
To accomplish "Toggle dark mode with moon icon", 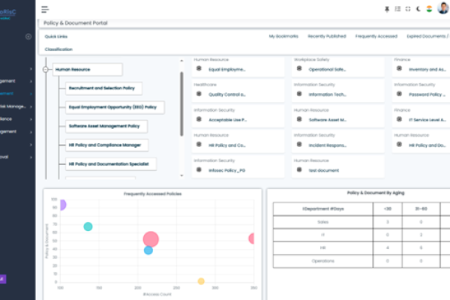I will [x=418, y=9].
